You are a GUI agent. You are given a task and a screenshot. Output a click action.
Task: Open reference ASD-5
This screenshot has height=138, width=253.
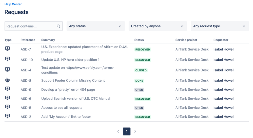click(x=26, y=108)
